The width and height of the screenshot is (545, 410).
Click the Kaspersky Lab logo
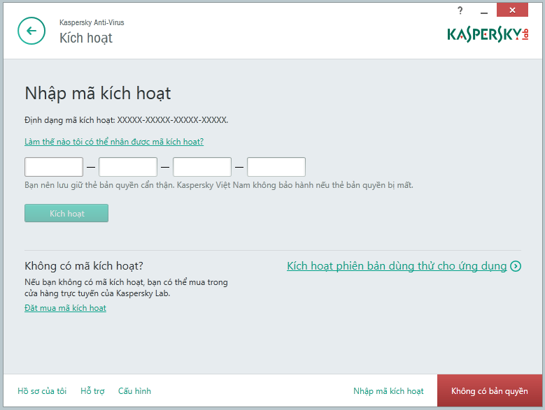click(x=488, y=34)
